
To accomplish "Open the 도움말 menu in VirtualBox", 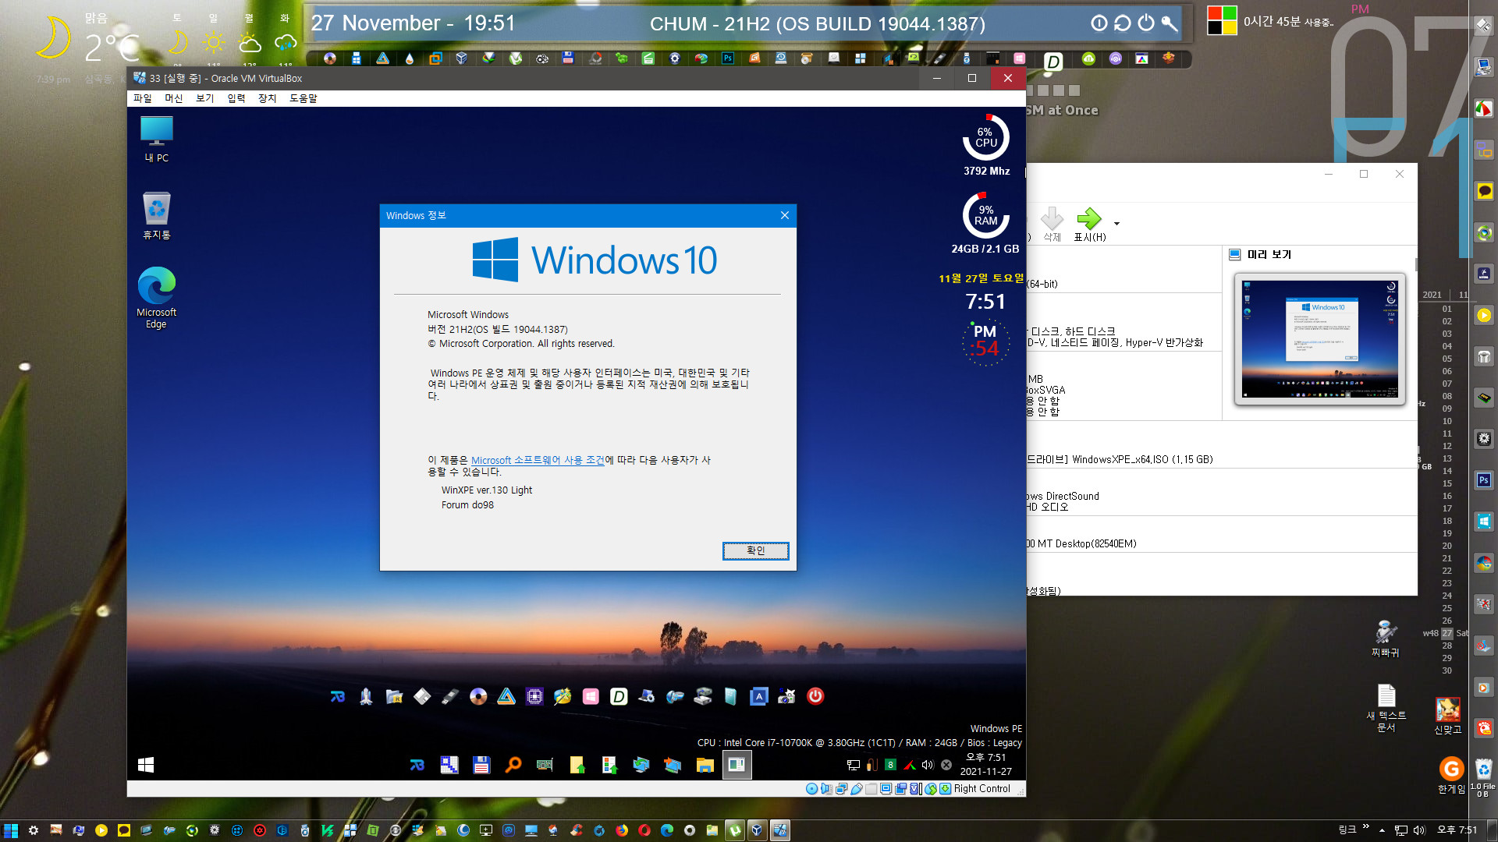I will pos(303,98).
